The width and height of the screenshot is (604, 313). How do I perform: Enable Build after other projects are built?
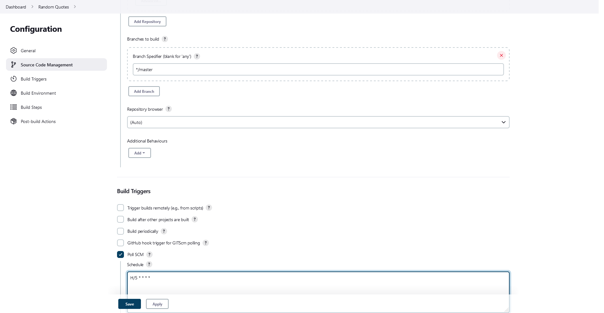(120, 219)
